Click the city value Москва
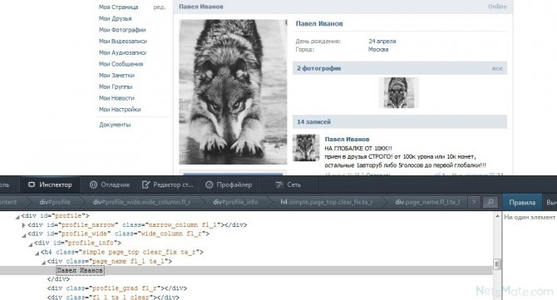This screenshot has height=300, width=557. (x=378, y=49)
